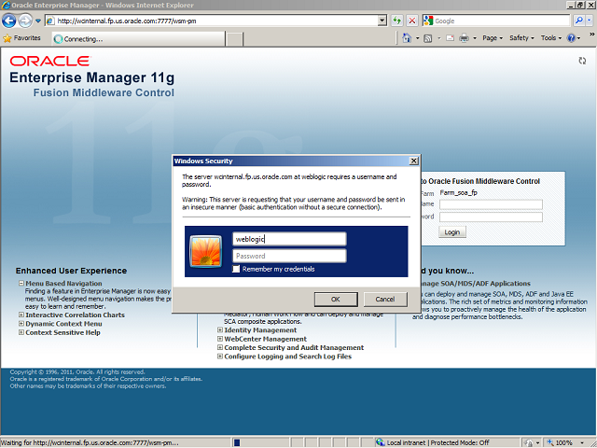Open the address bar history dropdown
The image size is (597, 448).
click(x=382, y=21)
